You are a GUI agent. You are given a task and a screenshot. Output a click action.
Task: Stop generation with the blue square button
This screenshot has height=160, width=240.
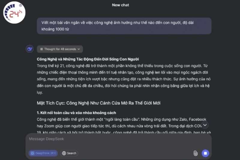click(x=205, y=153)
